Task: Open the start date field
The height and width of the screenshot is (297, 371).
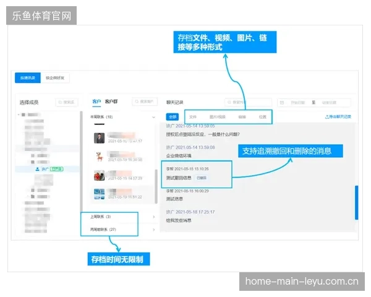Action: (297, 103)
